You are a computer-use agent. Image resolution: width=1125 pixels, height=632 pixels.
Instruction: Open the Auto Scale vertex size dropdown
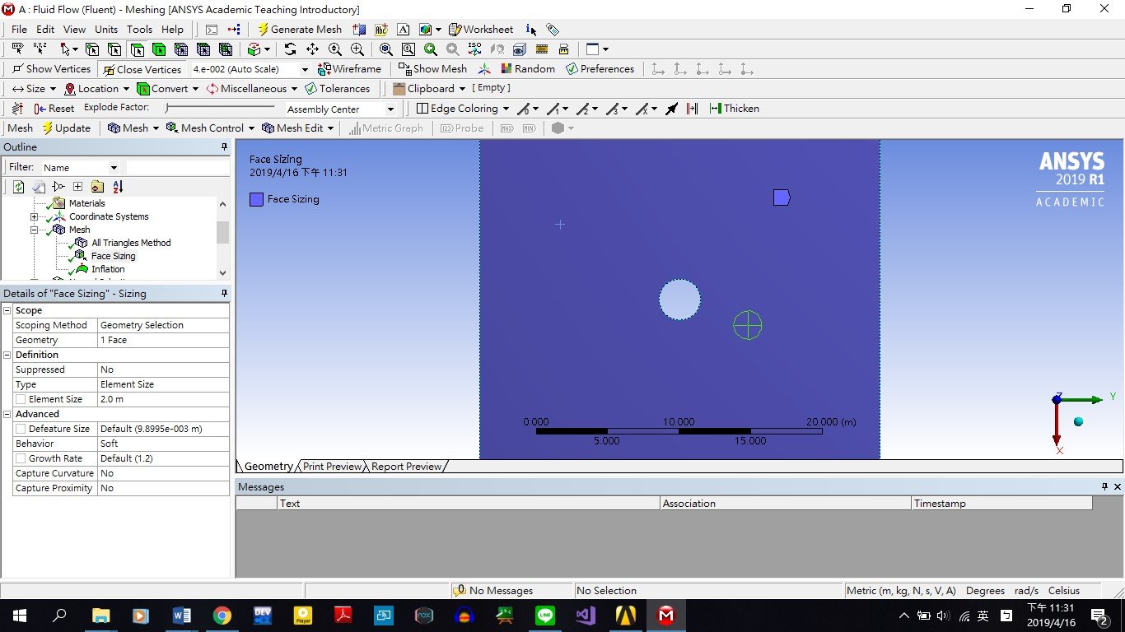click(x=304, y=70)
